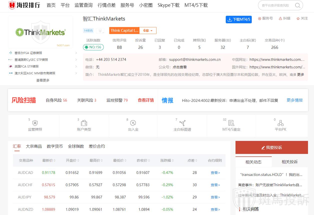
Task: Sort table by 最新价 column
Action: (x=49, y=160)
